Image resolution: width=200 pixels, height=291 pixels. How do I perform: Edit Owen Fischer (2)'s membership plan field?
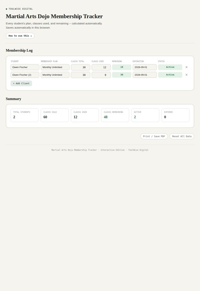[55, 75]
